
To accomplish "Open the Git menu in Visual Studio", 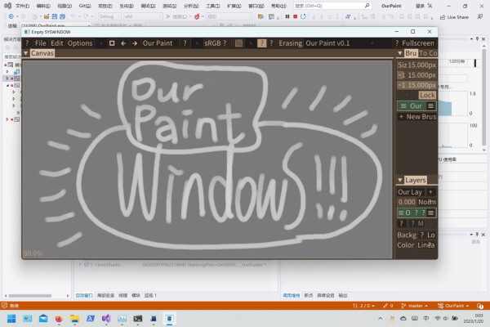I will (x=85, y=6).
